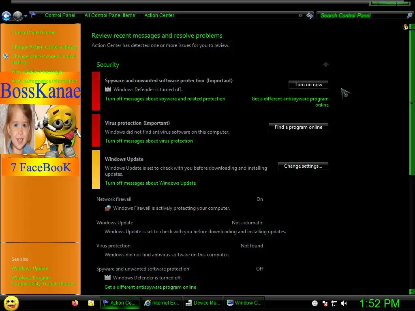Open Action Center flag in system tray
Screen dimensions: 415x311
coord(325,303)
